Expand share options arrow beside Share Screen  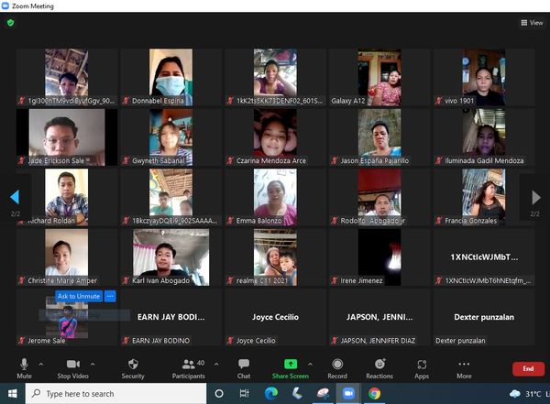pos(310,364)
